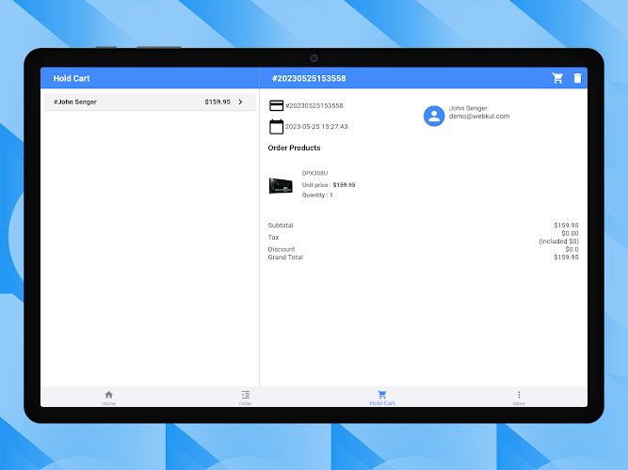Expand John Senger cart with chevron arrow

[240, 102]
